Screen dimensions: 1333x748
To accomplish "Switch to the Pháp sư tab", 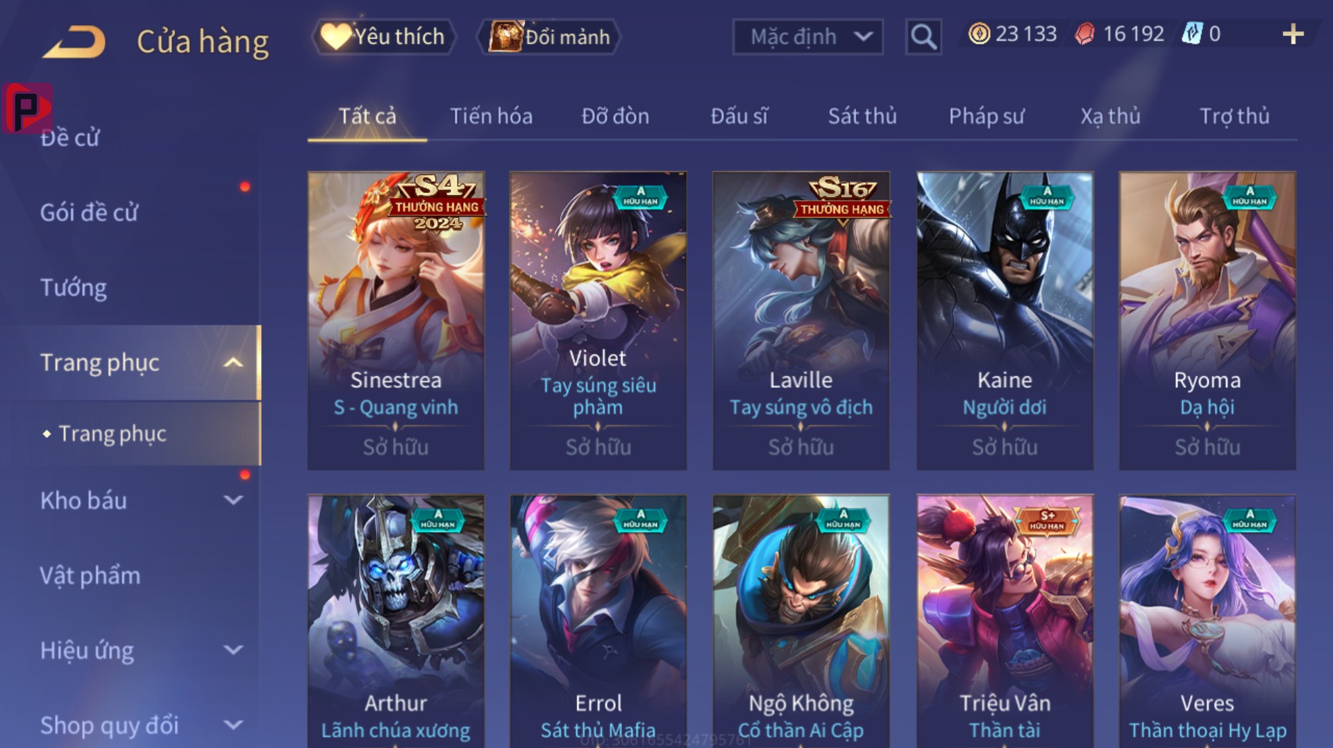I will [x=986, y=116].
